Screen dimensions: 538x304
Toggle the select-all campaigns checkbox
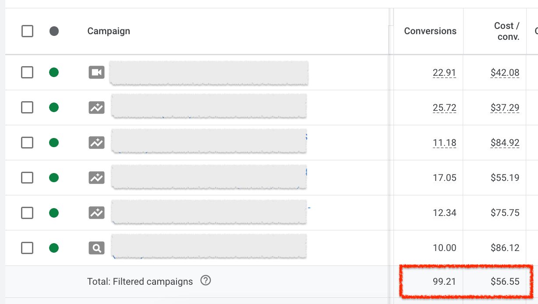tap(27, 31)
